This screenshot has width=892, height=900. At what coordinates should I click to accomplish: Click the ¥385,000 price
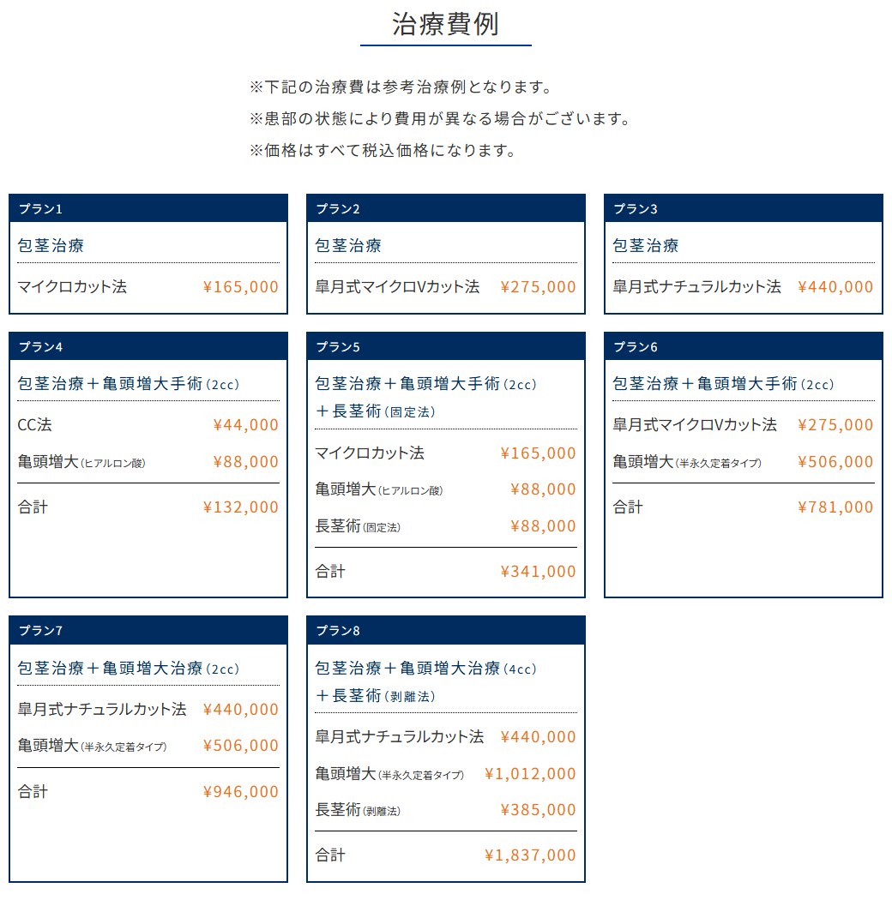click(538, 809)
